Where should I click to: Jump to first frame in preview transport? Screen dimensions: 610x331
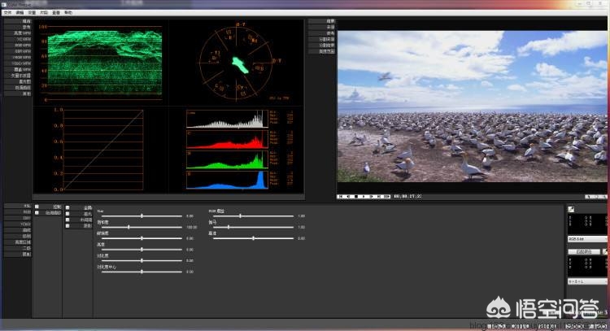342,196
